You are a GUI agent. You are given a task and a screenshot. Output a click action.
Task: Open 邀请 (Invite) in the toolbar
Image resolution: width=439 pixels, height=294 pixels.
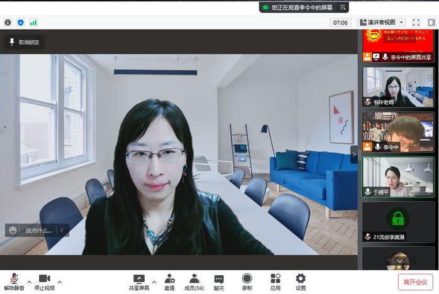click(169, 281)
